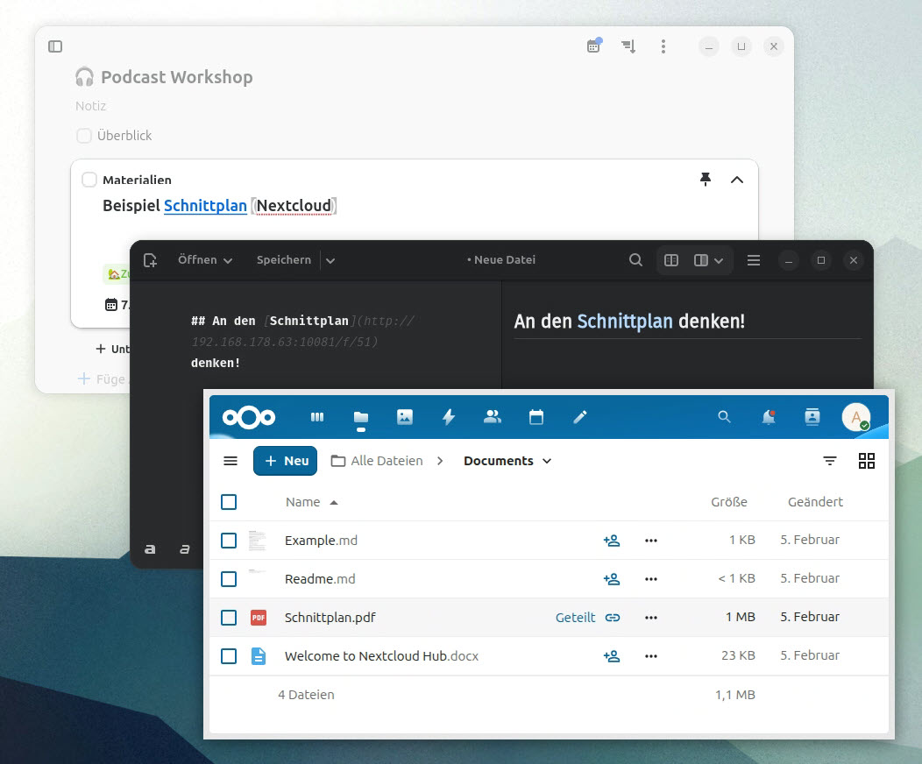Open search in the Markdown editor

[x=636, y=260]
